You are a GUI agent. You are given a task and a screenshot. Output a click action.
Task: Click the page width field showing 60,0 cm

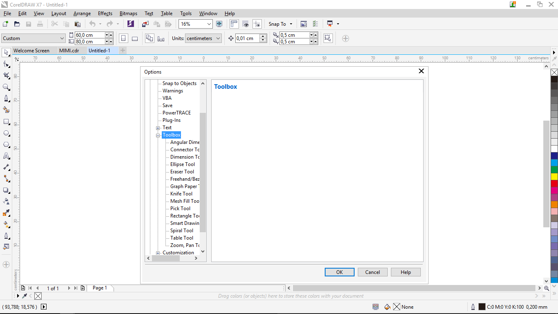point(90,35)
